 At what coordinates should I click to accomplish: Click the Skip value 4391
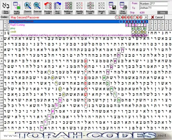point(142,12)
